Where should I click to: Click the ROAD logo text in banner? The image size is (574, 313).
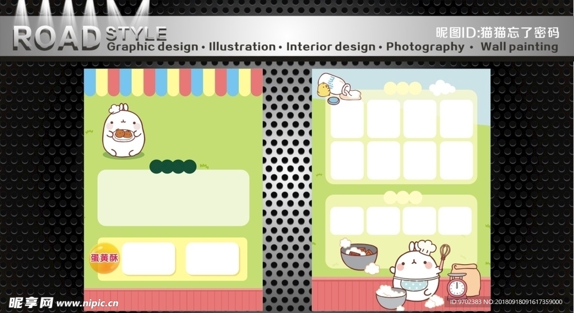pos(57,39)
